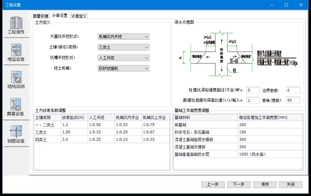
Task: Select the 砂浆毛石、条石基础 row
Action: 238,132
